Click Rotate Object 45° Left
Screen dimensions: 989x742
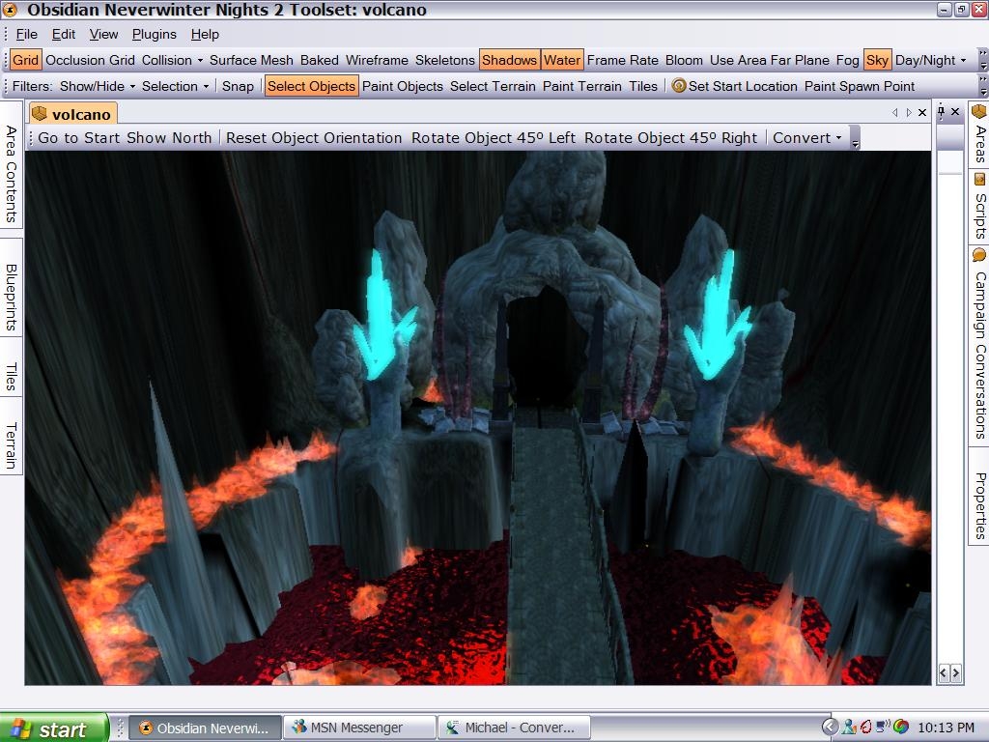[x=493, y=138]
